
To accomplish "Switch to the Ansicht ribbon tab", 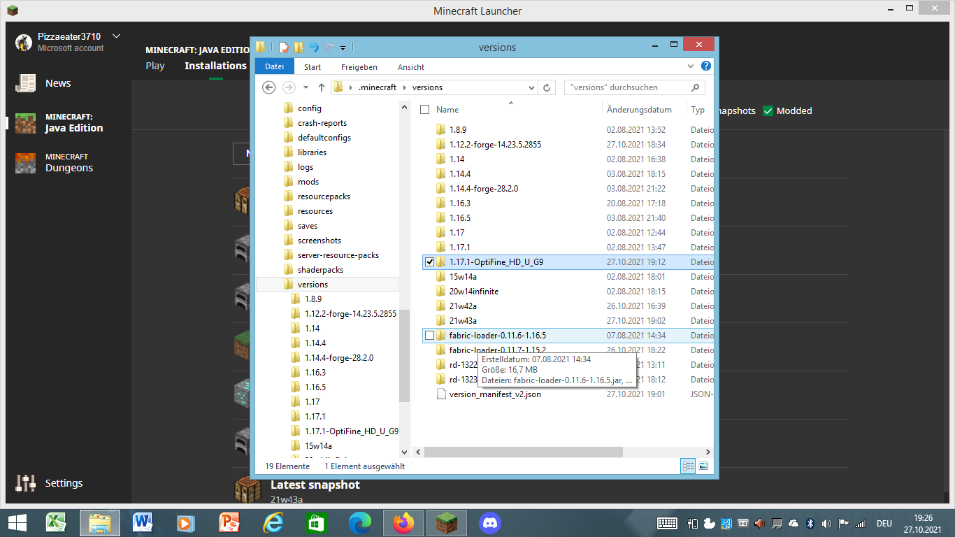I will [410, 67].
